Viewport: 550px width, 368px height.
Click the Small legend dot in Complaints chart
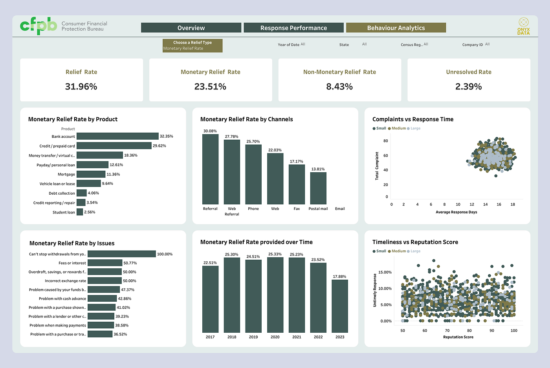tap(374, 129)
